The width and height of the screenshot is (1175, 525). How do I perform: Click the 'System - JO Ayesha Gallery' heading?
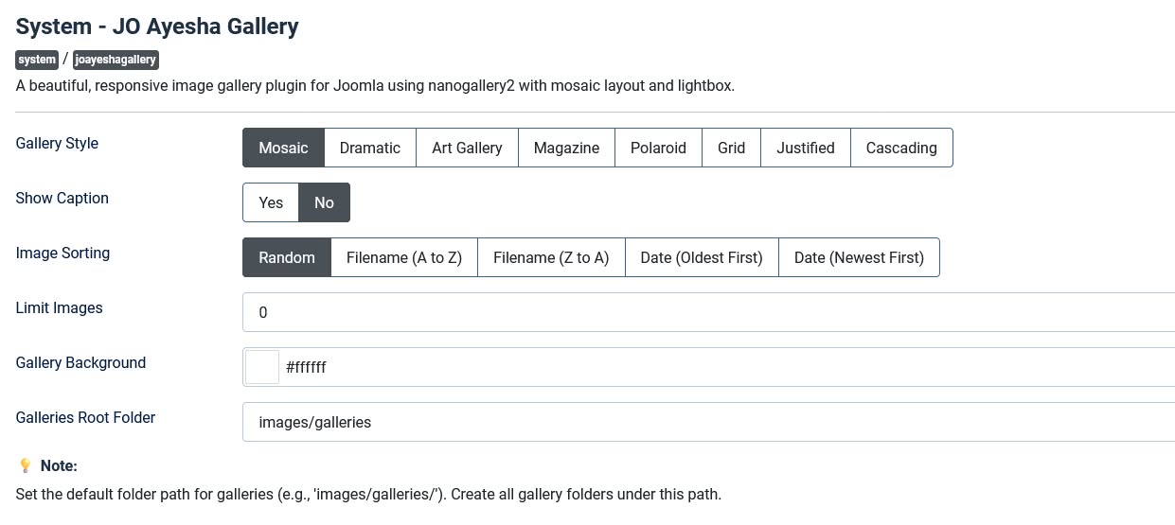pos(157,26)
